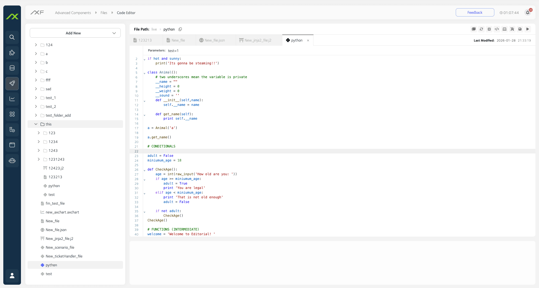Click the session timer 01:07:44
Screen dimensions: 539x288
point(509,13)
